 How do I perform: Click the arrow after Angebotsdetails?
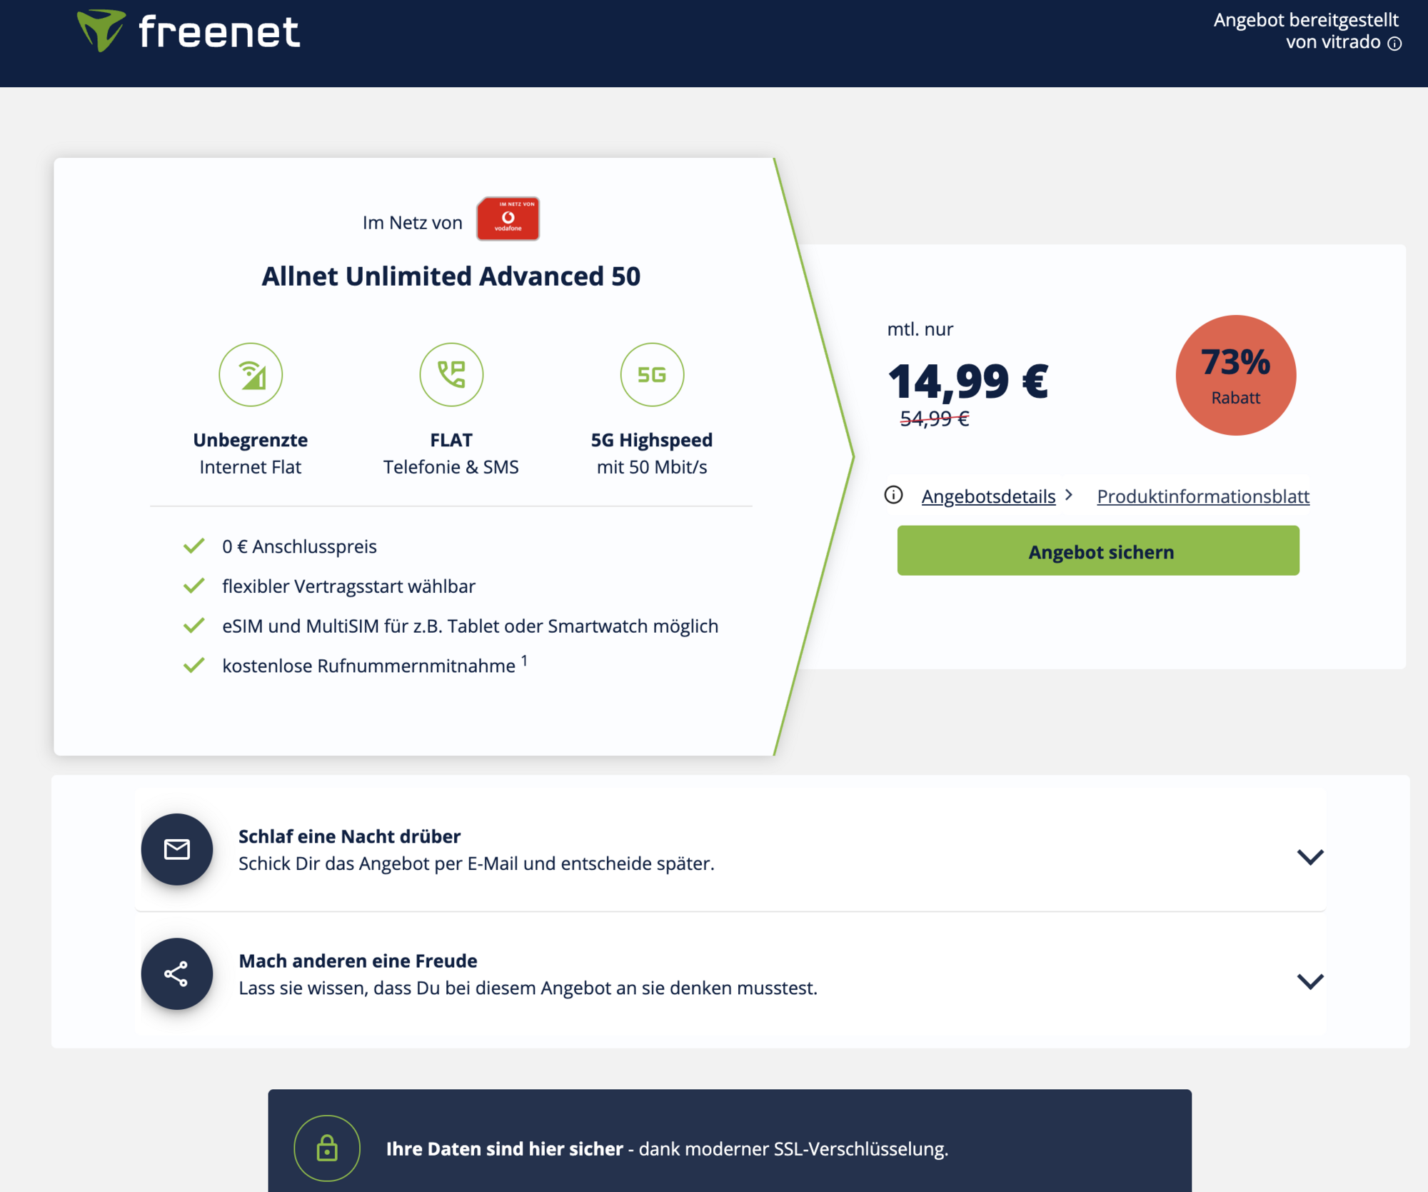(x=1069, y=495)
